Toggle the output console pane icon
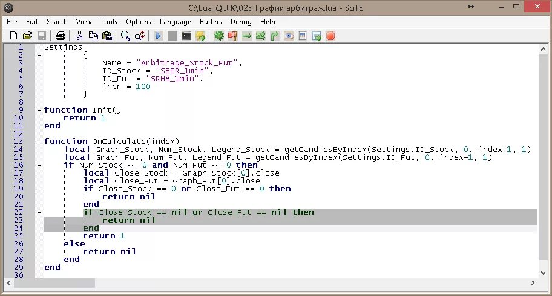This screenshot has width=552, height=296. tap(186, 36)
